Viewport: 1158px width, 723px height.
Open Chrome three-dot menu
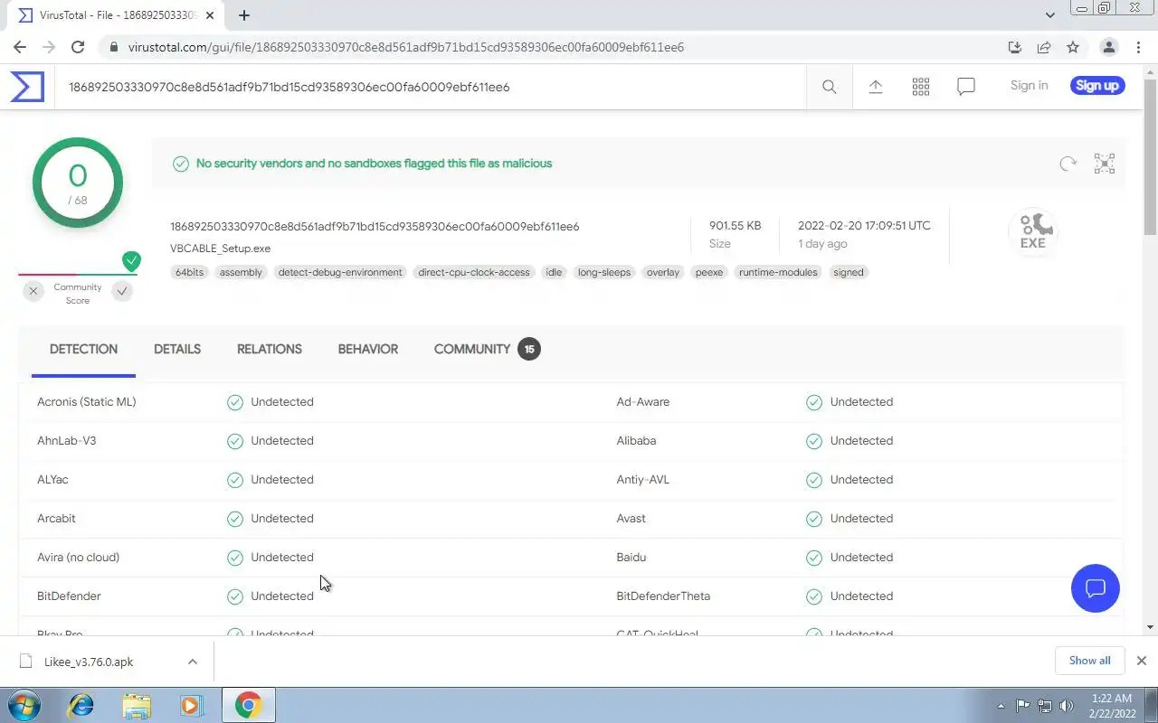[x=1137, y=47]
